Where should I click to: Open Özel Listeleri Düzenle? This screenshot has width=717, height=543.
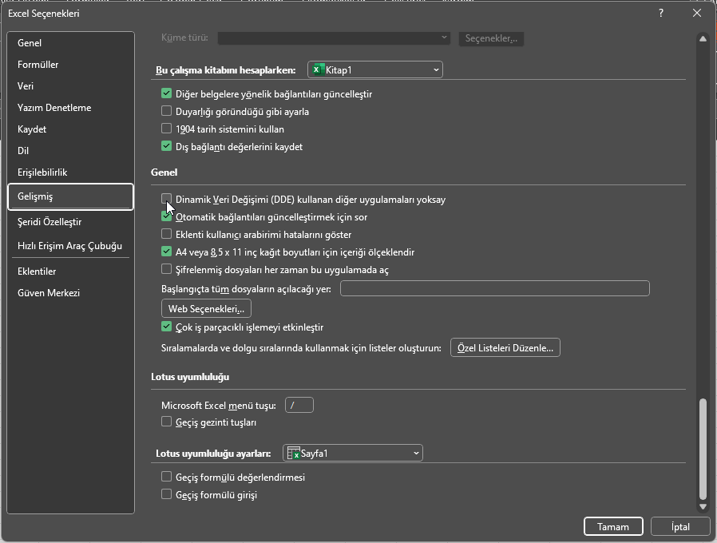[x=505, y=347]
